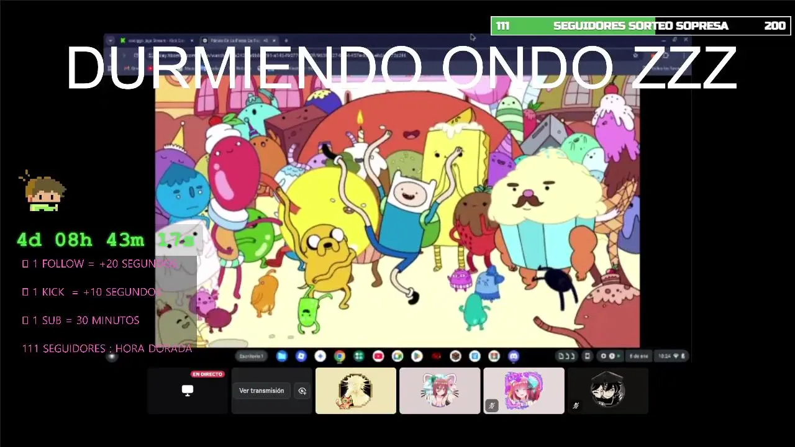
Task: Click the Escritorio 1 desk button
Action: (252, 356)
